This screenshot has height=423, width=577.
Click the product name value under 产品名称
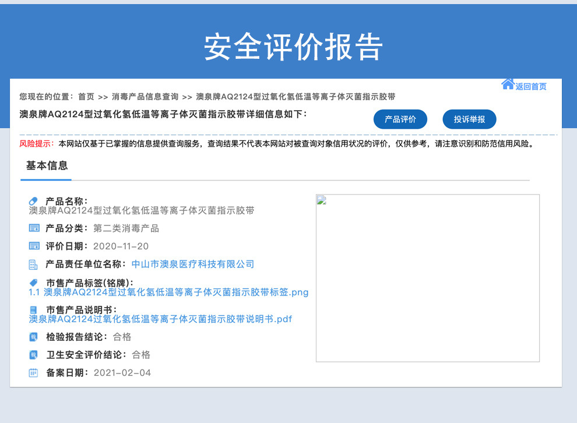[141, 210]
